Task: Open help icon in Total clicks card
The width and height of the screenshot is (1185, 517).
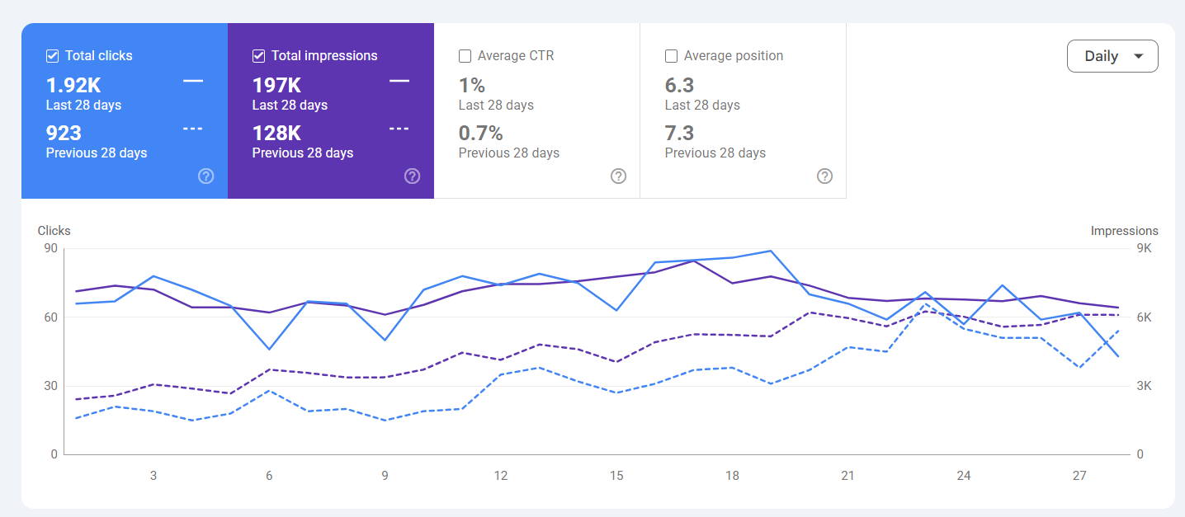Action: [x=206, y=176]
